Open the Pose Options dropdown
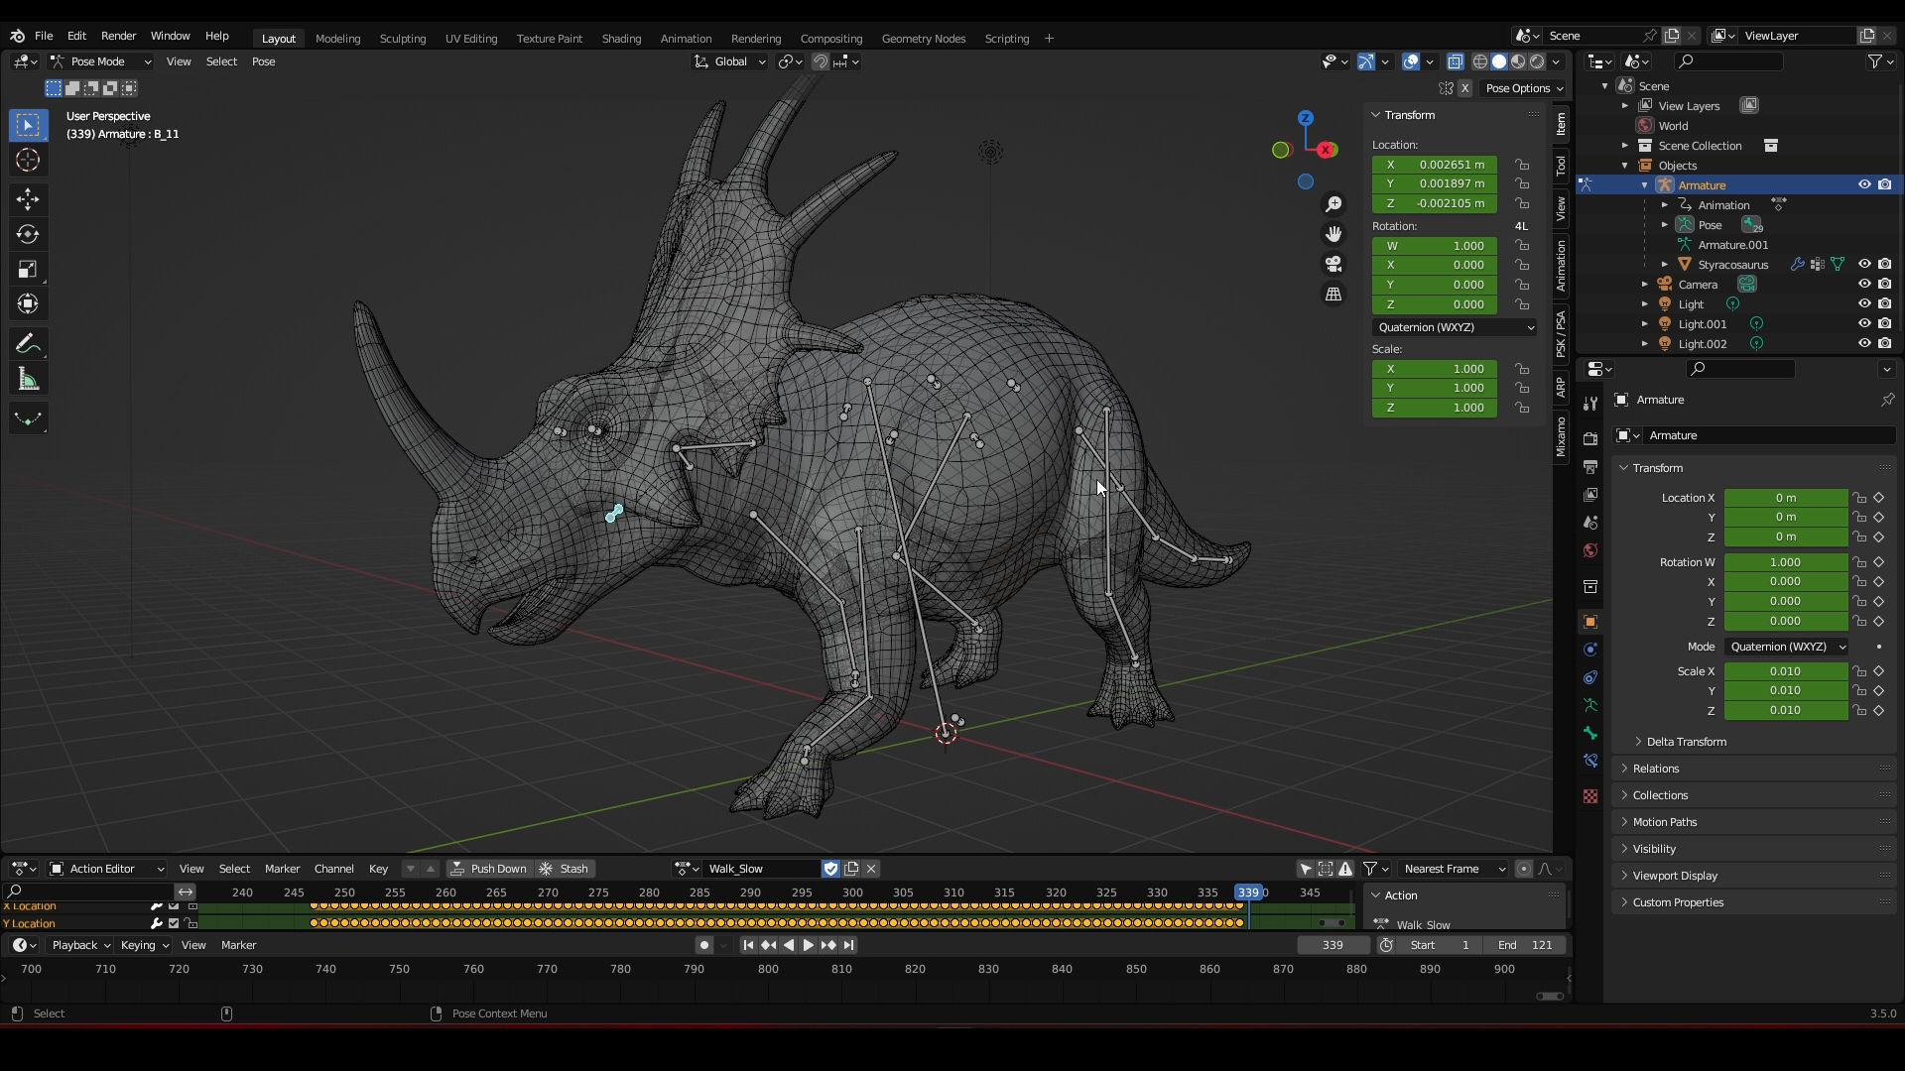The width and height of the screenshot is (1905, 1071). click(1523, 88)
